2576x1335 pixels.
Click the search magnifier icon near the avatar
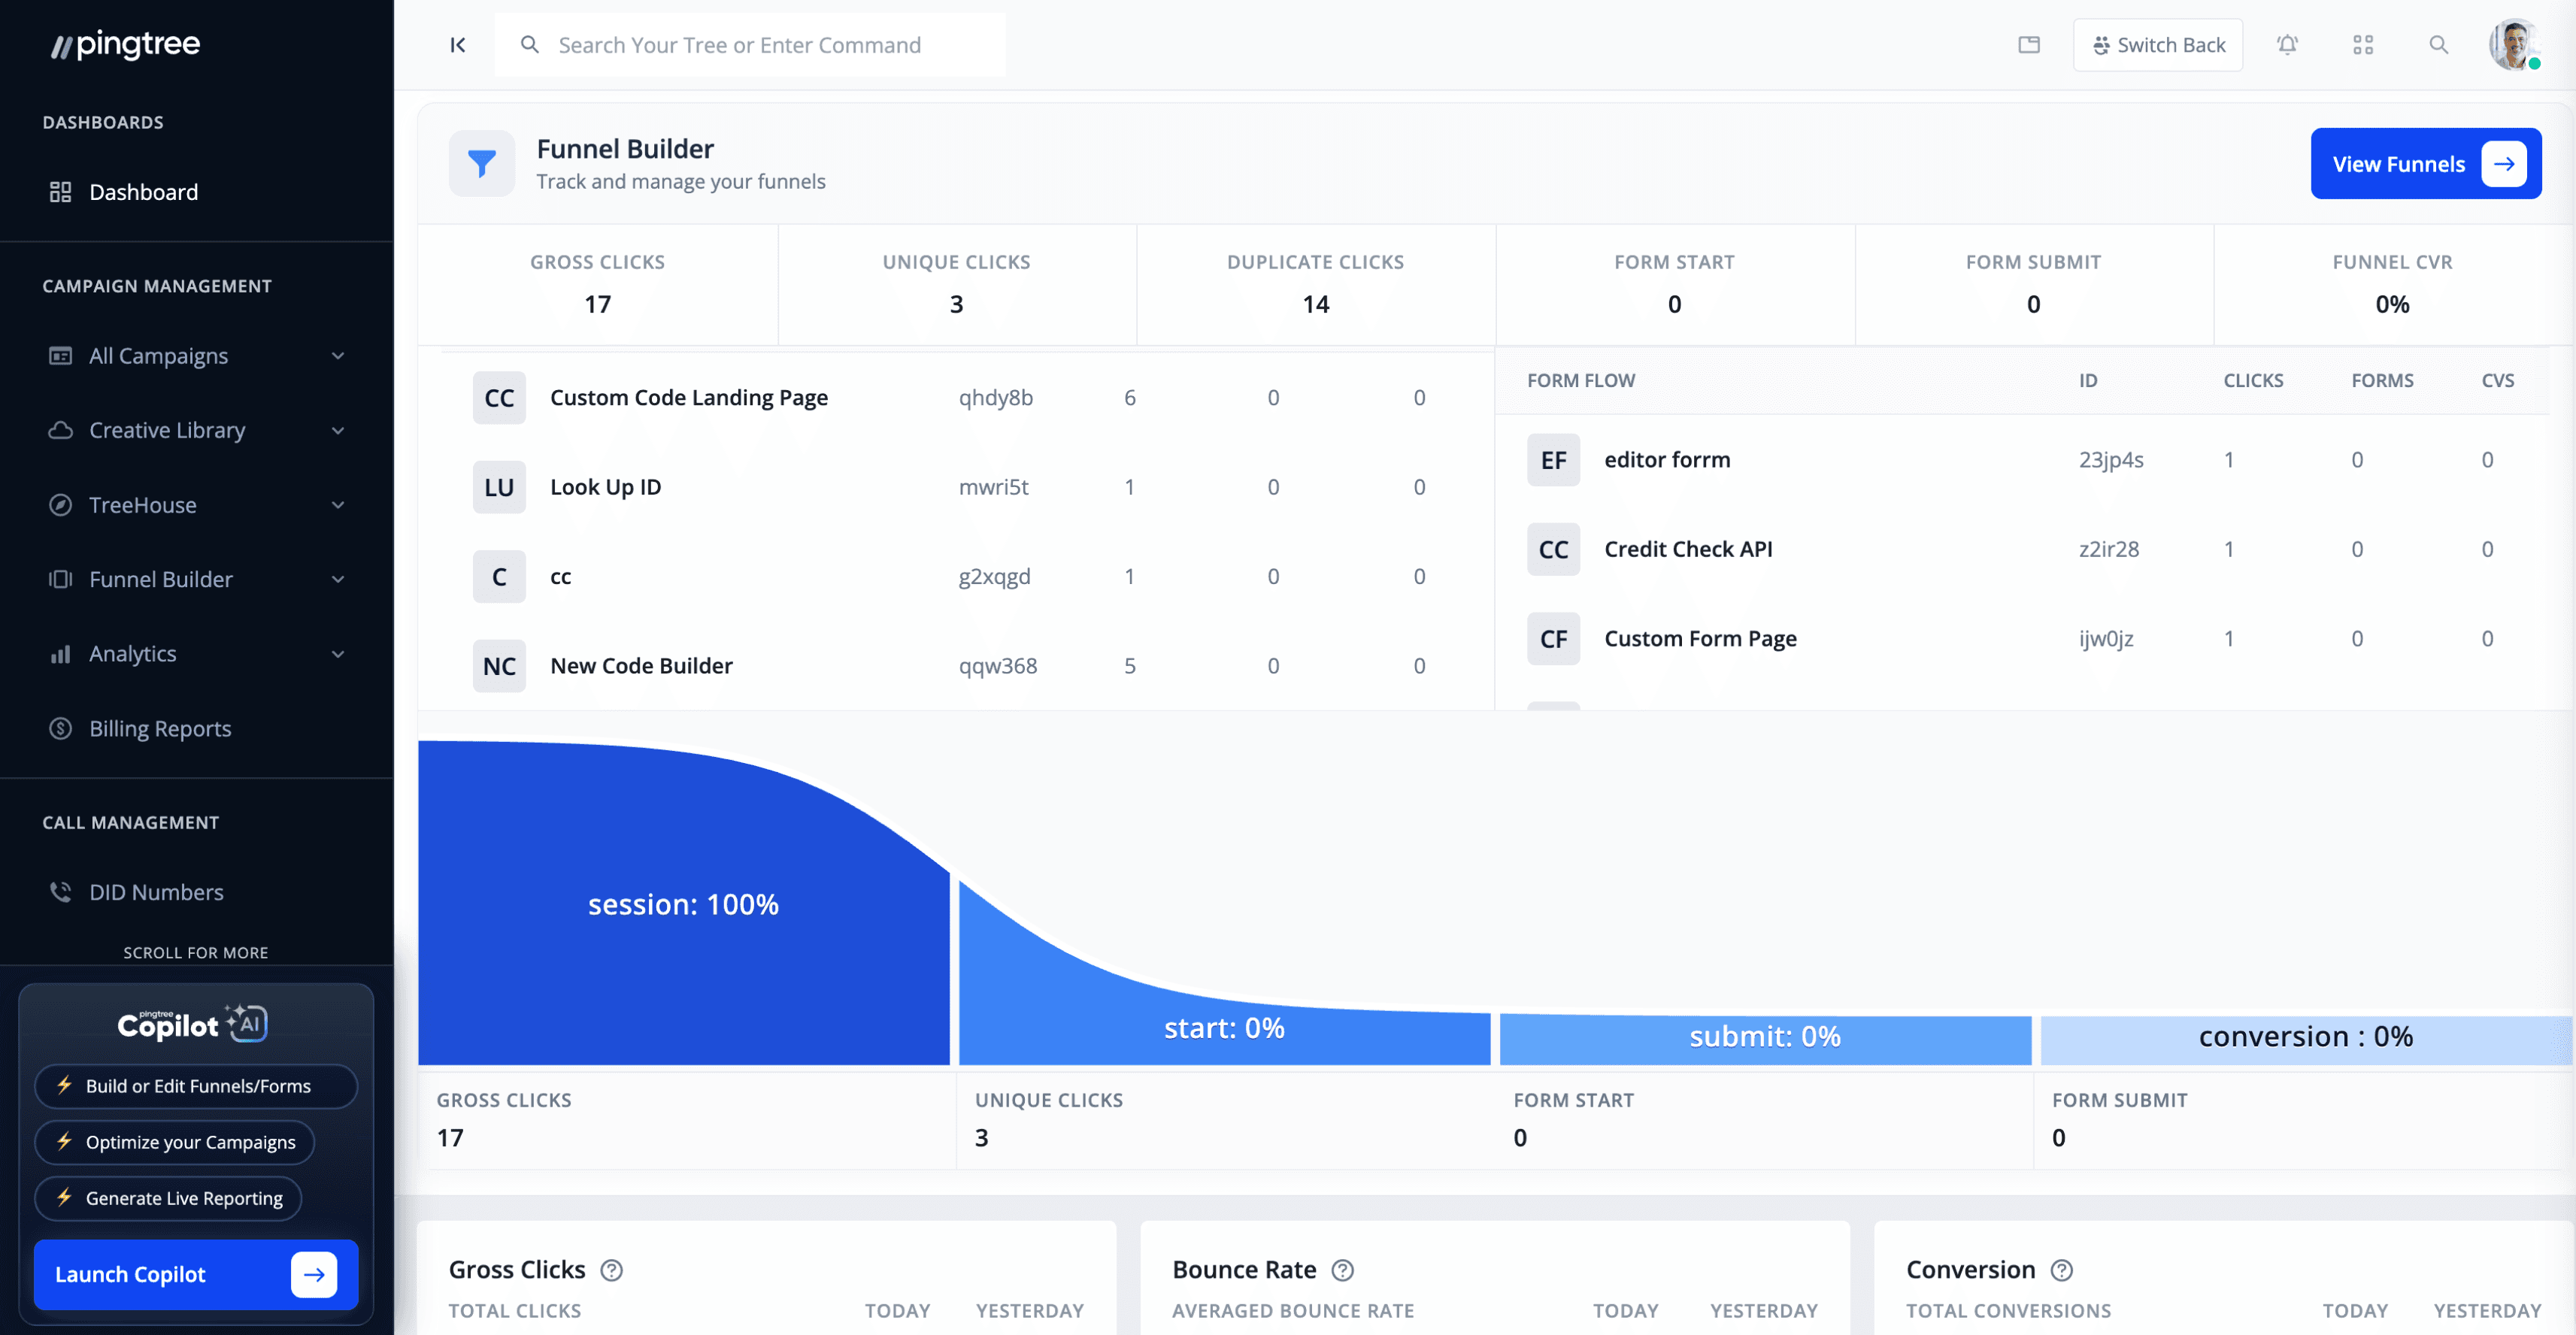tap(2438, 44)
